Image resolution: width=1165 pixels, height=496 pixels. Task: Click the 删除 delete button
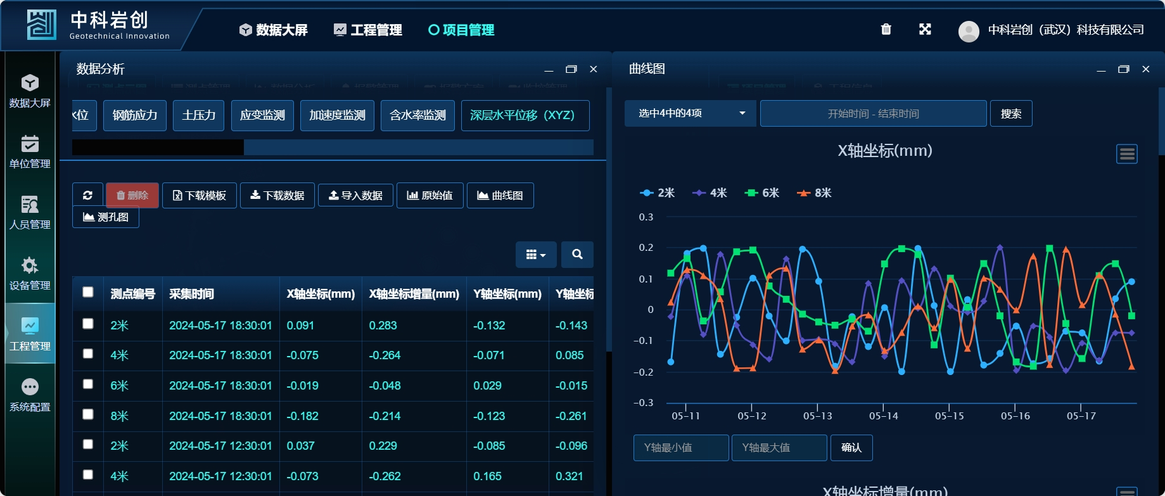pyautogui.click(x=132, y=195)
